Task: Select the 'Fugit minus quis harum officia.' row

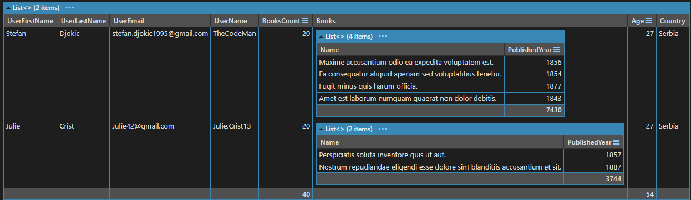Action: coord(440,86)
